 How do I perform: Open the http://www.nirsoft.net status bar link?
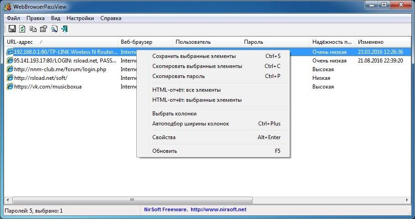218,209
